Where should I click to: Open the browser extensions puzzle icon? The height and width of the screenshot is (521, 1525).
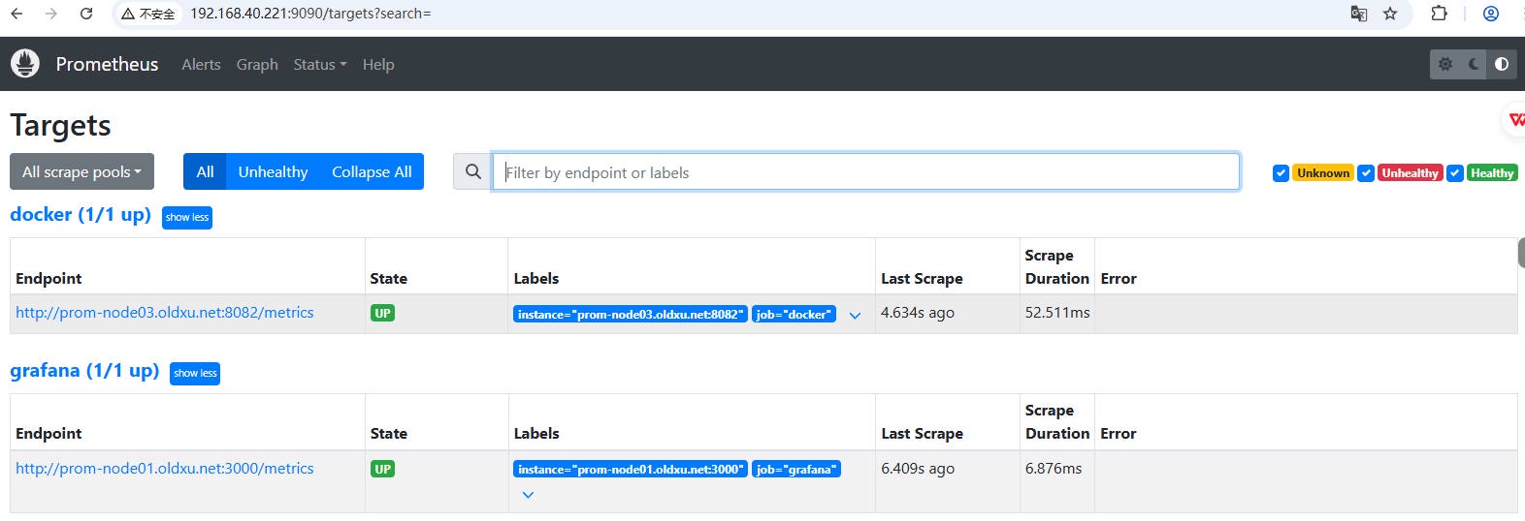(1439, 14)
